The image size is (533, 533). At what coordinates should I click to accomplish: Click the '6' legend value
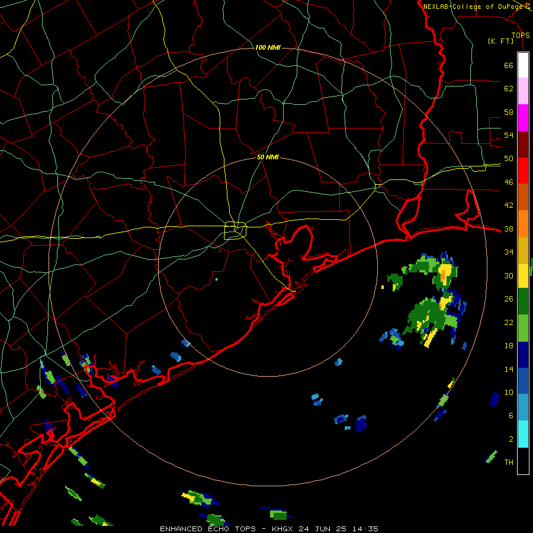(511, 416)
